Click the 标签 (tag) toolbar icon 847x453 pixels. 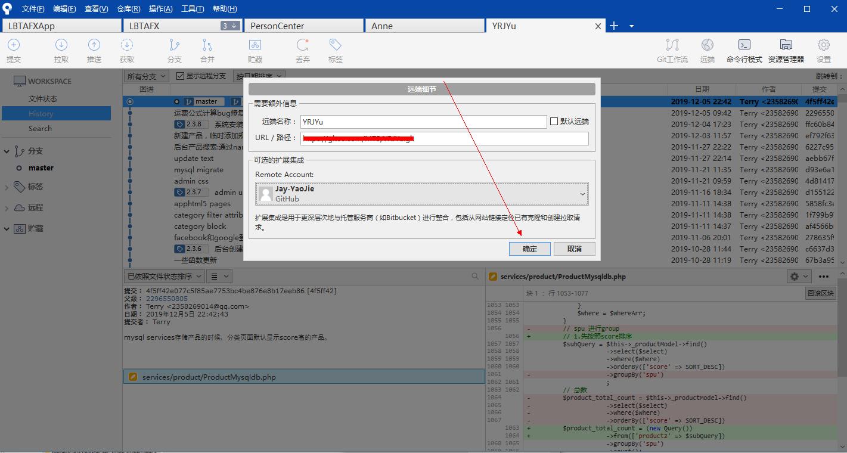(x=335, y=45)
